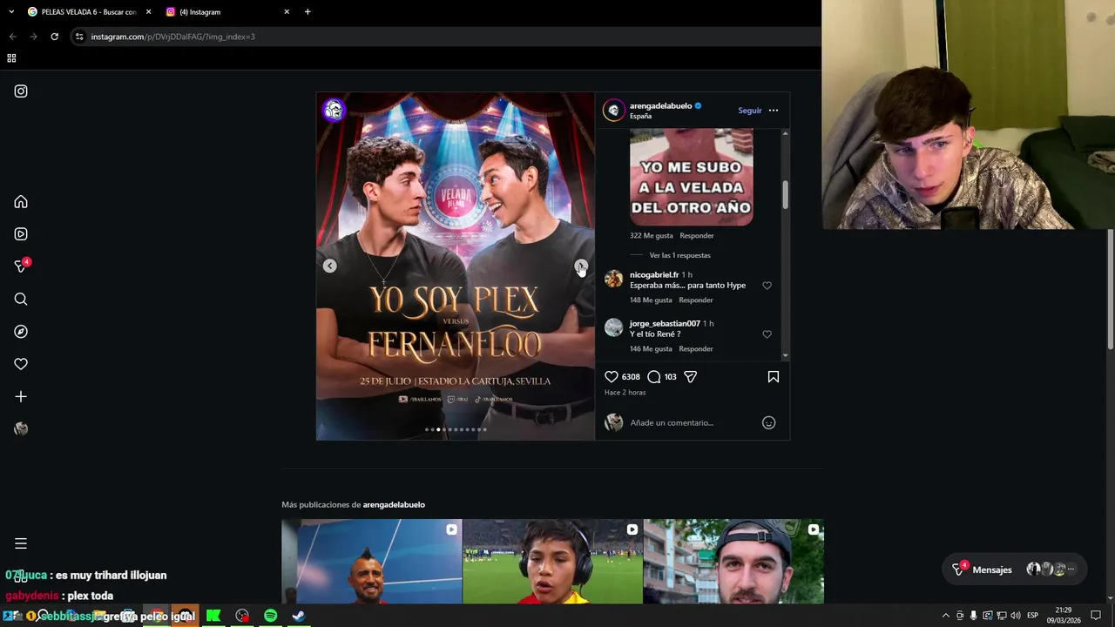Open the 'YO ME SUBO A LA VELADA' comment image

(x=692, y=178)
